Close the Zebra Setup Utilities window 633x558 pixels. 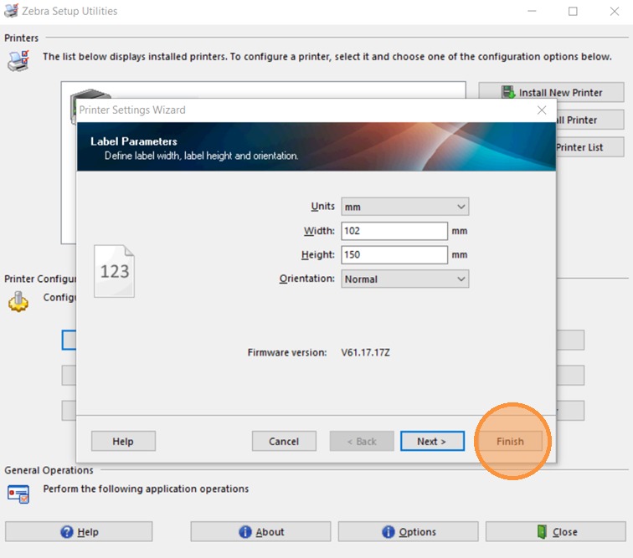pyautogui.click(x=614, y=12)
